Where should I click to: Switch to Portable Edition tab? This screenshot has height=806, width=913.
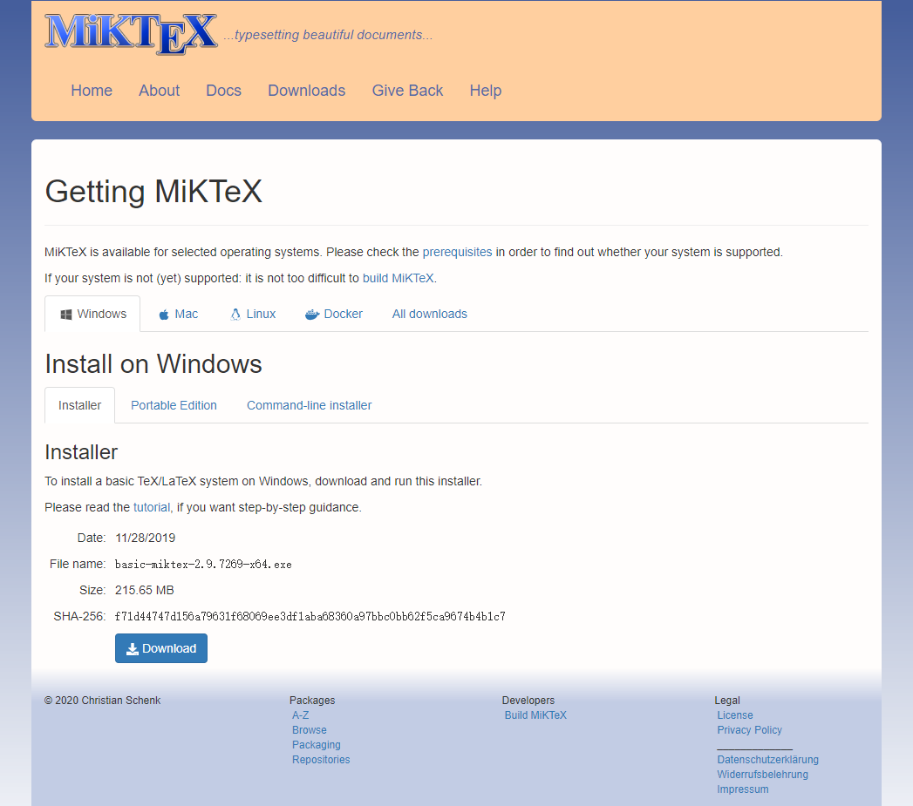click(174, 406)
